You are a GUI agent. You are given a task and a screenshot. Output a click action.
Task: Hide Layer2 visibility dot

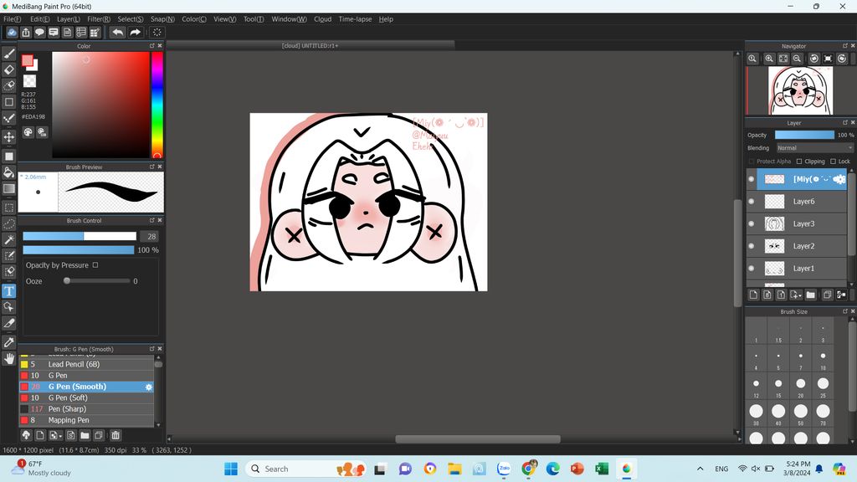click(x=752, y=246)
